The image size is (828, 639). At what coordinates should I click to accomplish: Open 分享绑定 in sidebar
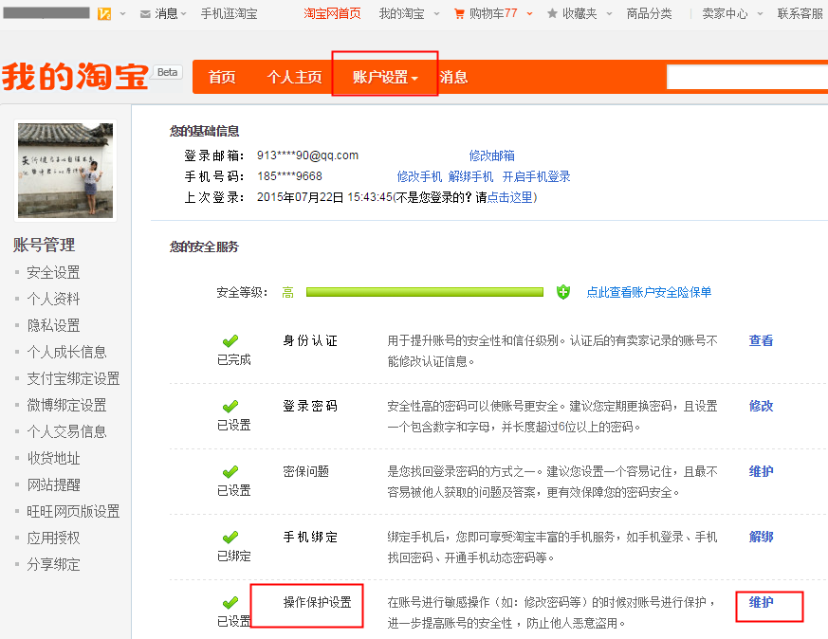coord(53,565)
